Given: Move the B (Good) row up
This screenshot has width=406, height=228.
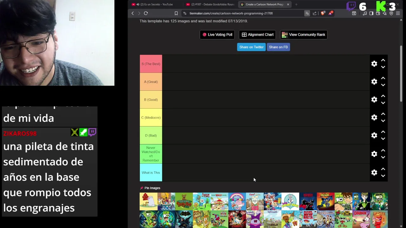Looking at the screenshot, I should click(x=383, y=96).
